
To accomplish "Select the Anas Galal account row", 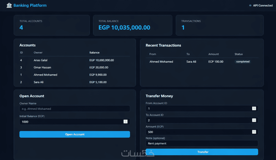I will [x=75, y=60].
